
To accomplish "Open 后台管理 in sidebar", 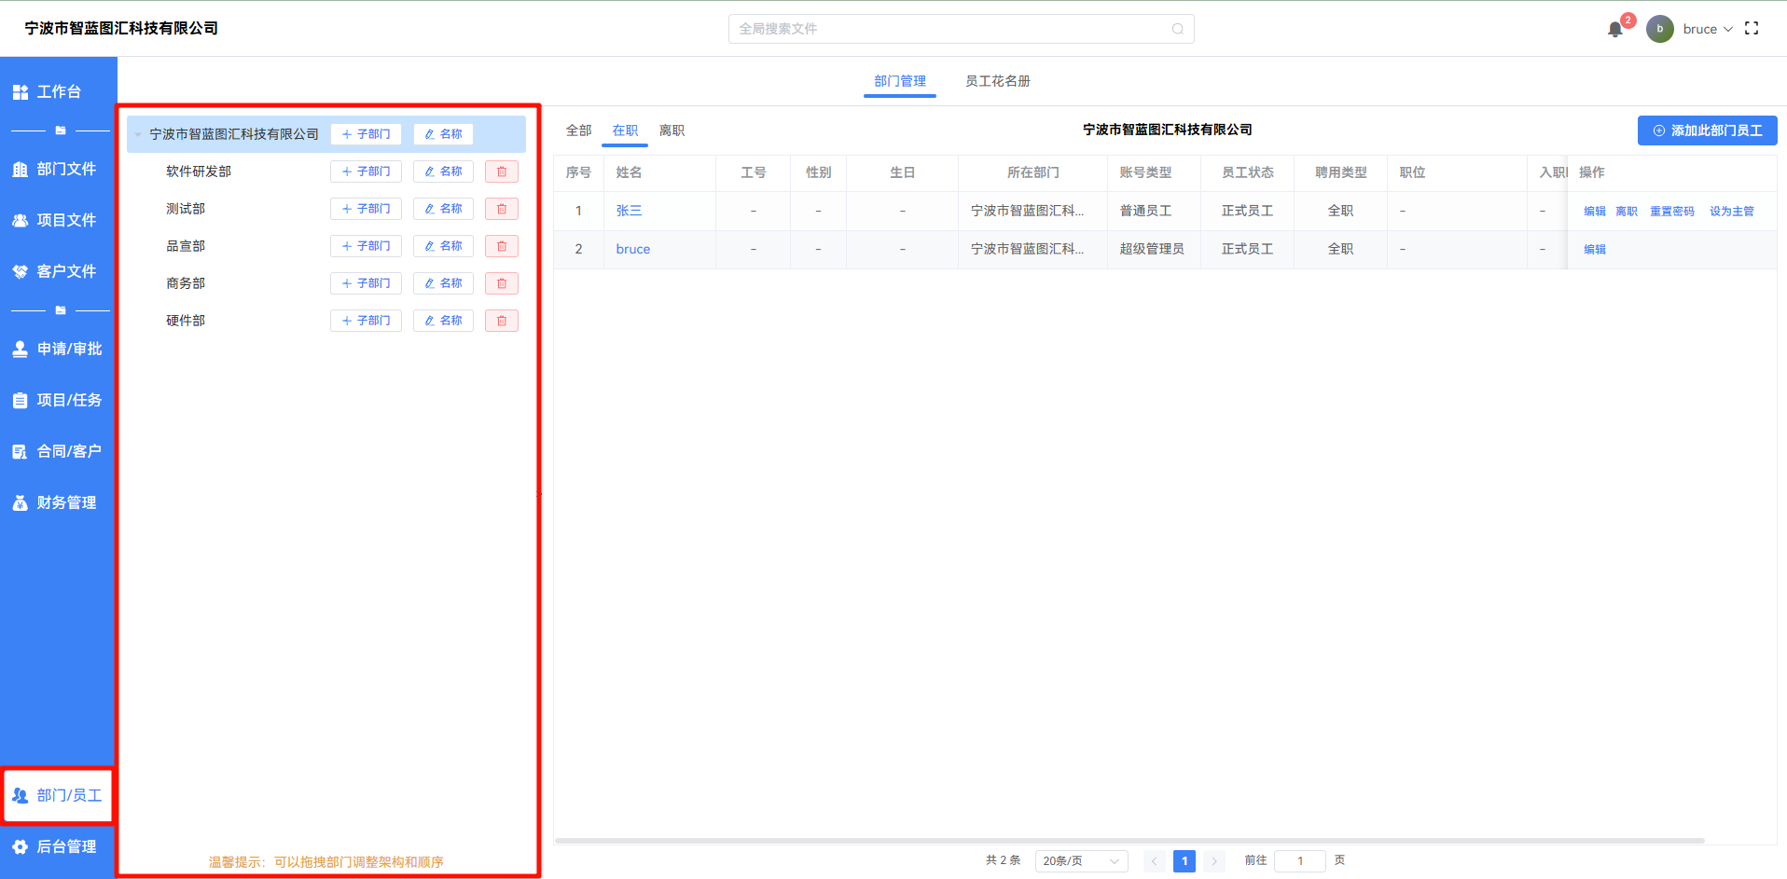I will click(58, 846).
